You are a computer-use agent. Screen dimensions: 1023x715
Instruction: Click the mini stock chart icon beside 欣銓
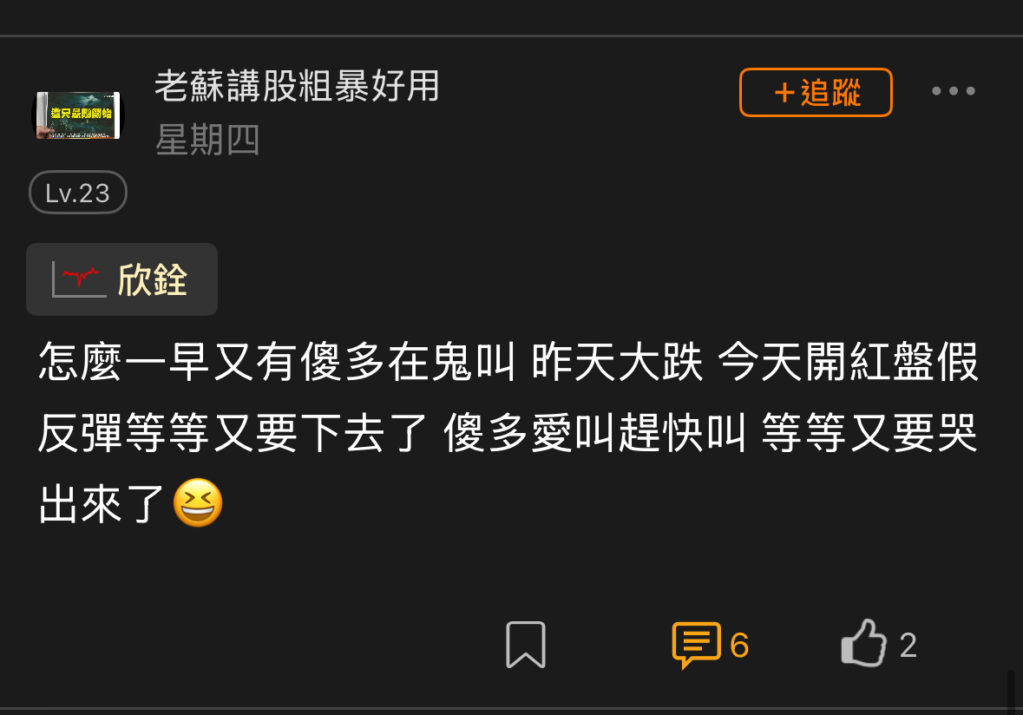coord(79,279)
